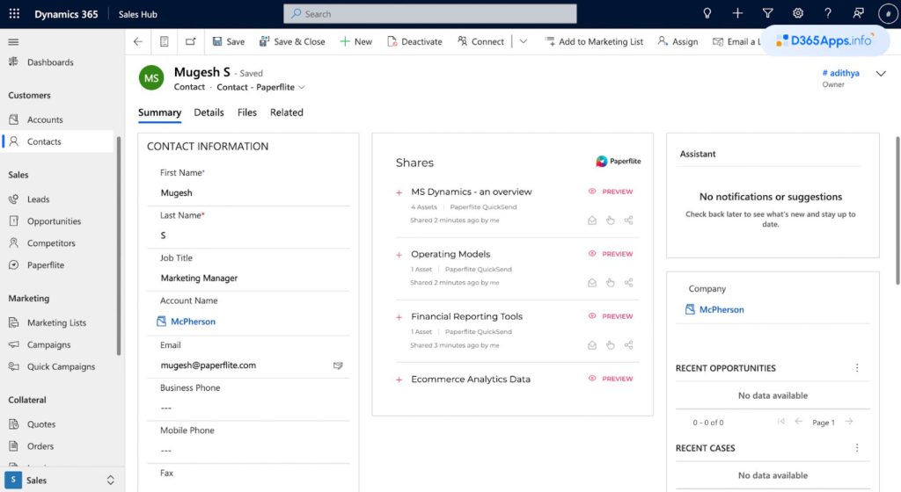Collapse the site map hamburger icon
The height and width of the screenshot is (492, 901).
coord(13,42)
